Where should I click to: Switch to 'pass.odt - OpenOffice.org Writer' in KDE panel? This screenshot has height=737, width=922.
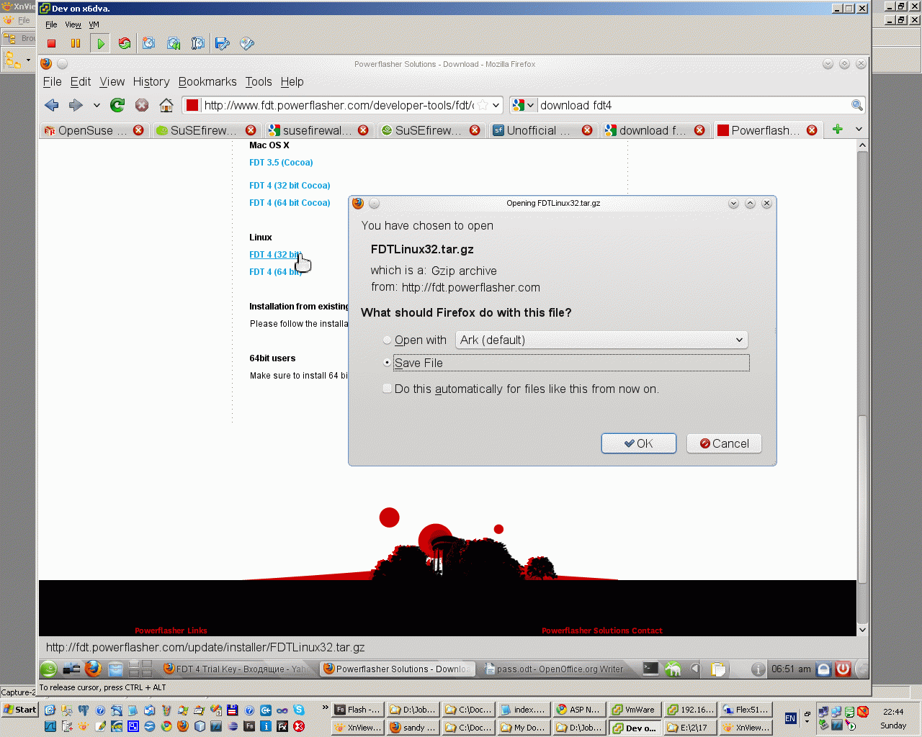(x=554, y=669)
